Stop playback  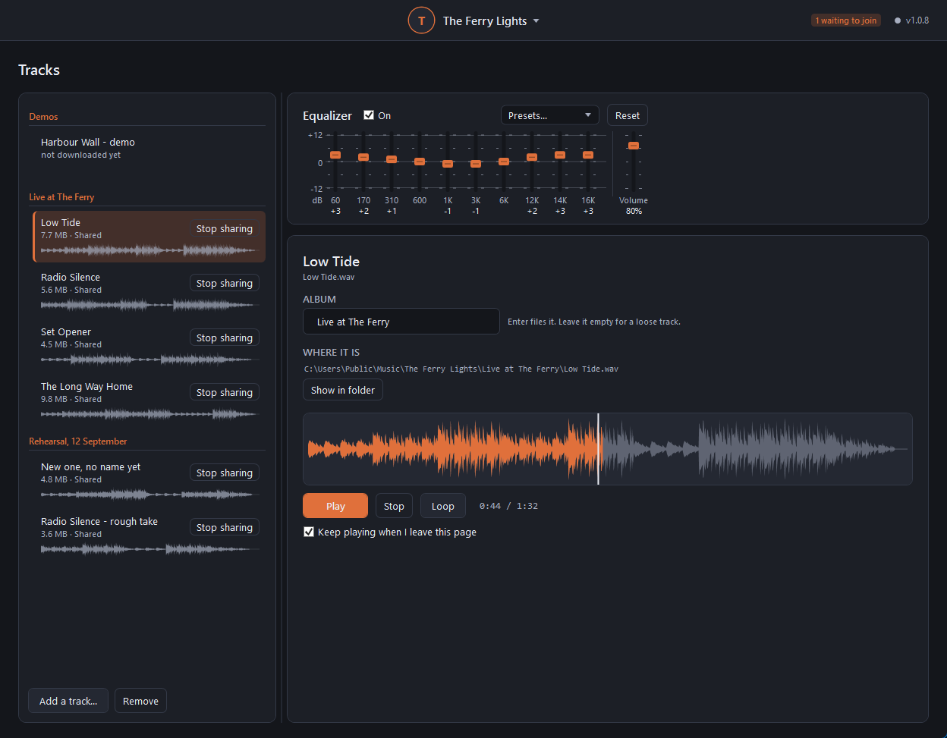(x=394, y=506)
